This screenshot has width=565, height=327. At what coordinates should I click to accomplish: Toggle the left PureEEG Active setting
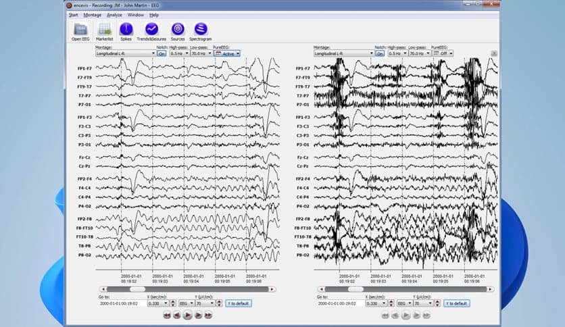point(227,53)
